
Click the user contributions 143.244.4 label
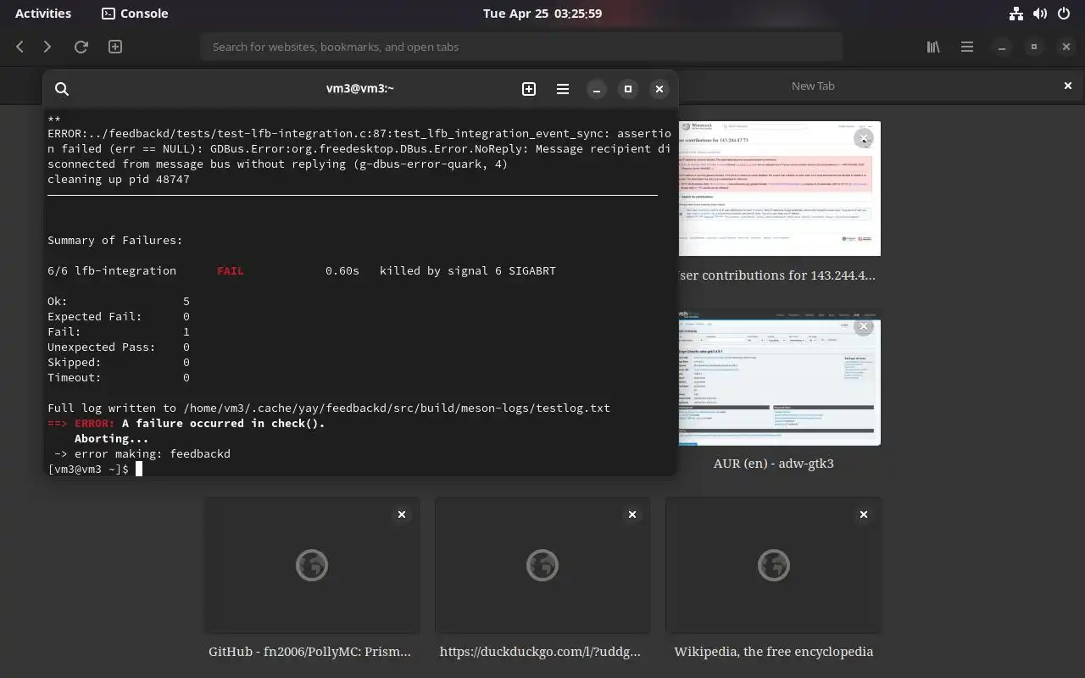click(776, 275)
